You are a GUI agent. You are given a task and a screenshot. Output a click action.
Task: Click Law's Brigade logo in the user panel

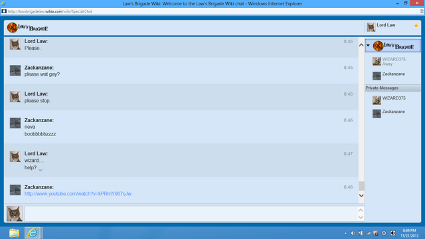tap(393, 46)
